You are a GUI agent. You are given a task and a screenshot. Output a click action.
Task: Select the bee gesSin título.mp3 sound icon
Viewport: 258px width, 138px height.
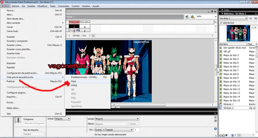pos(221,48)
